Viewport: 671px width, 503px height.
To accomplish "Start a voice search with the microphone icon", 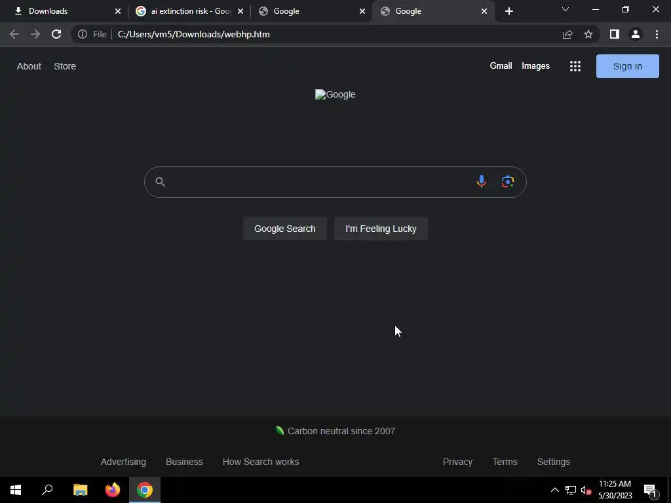I will (482, 182).
